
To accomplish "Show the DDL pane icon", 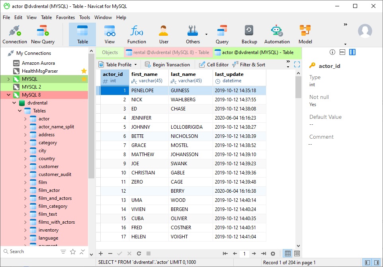I will [x=342, y=52].
